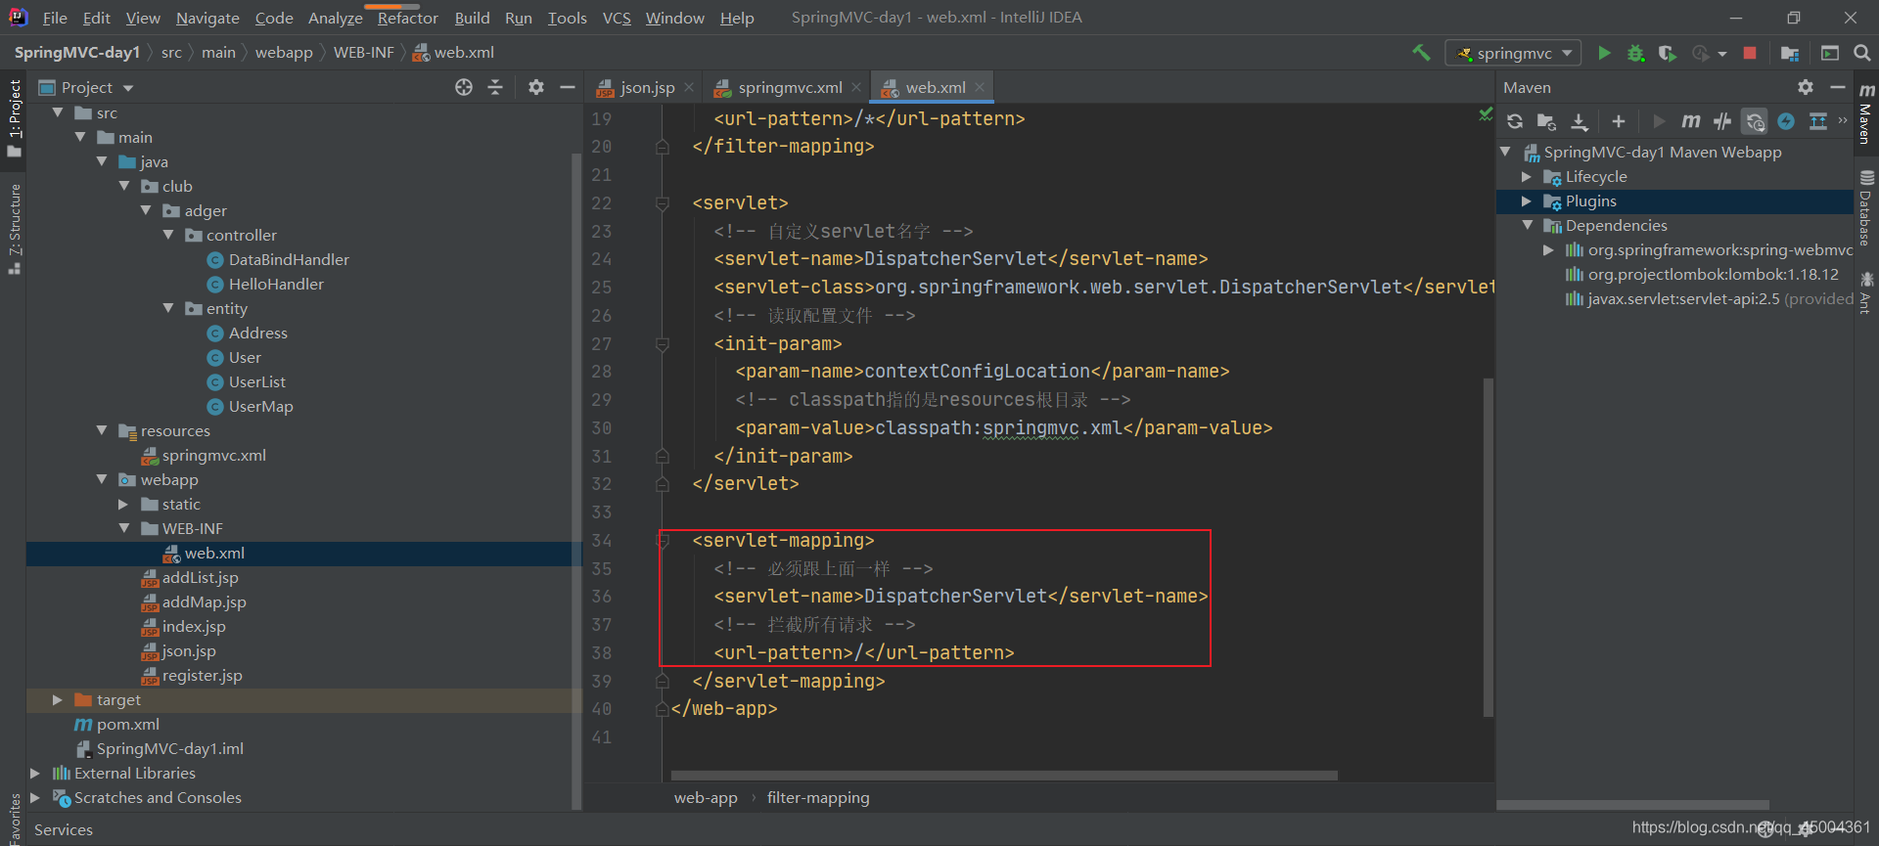Click Execute Maven Goal m icon
This screenshot has width=1879, height=846.
1690,121
